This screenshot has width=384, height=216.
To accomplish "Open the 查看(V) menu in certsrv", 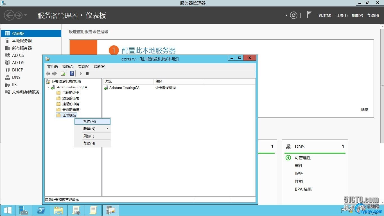I will pos(84,67).
